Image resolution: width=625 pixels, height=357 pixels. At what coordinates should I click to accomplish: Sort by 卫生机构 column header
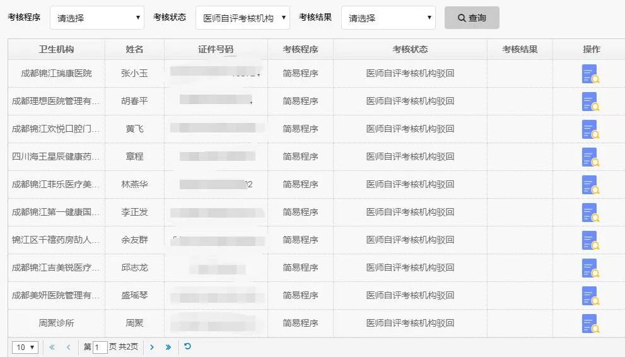(x=56, y=49)
